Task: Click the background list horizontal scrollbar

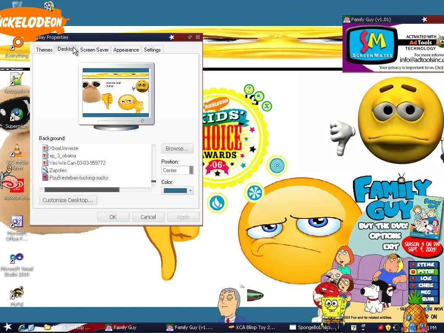Action: pyautogui.click(x=82, y=190)
